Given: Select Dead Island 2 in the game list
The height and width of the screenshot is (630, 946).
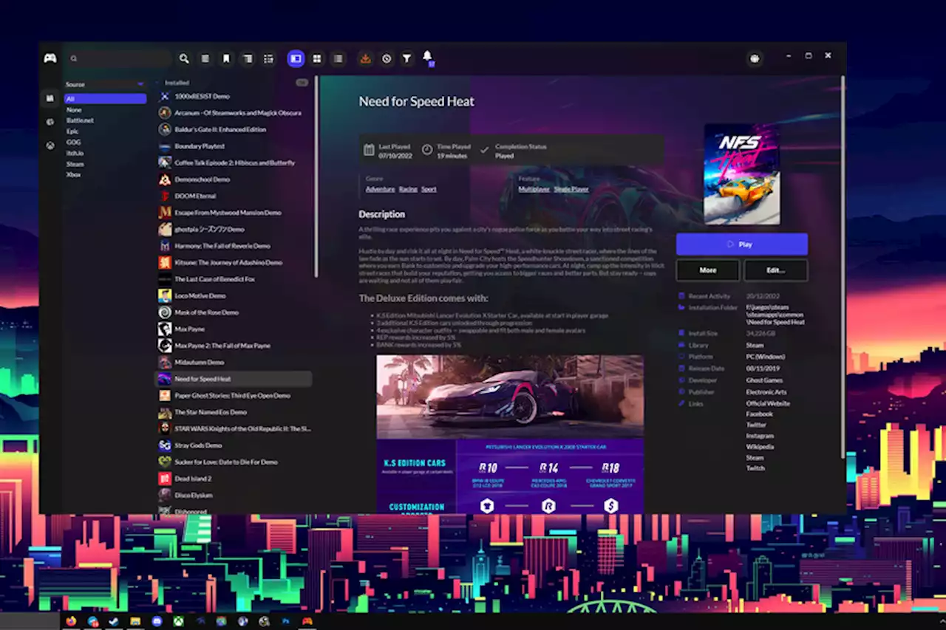Looking at the screenshot, I should 233,479.
